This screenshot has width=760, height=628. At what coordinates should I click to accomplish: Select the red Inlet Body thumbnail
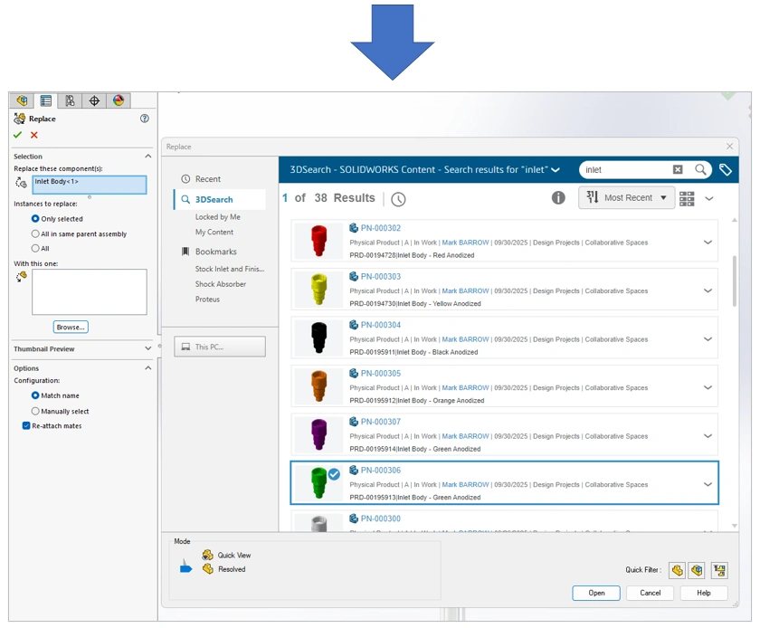pyautogui.click(x=318, y=241)
